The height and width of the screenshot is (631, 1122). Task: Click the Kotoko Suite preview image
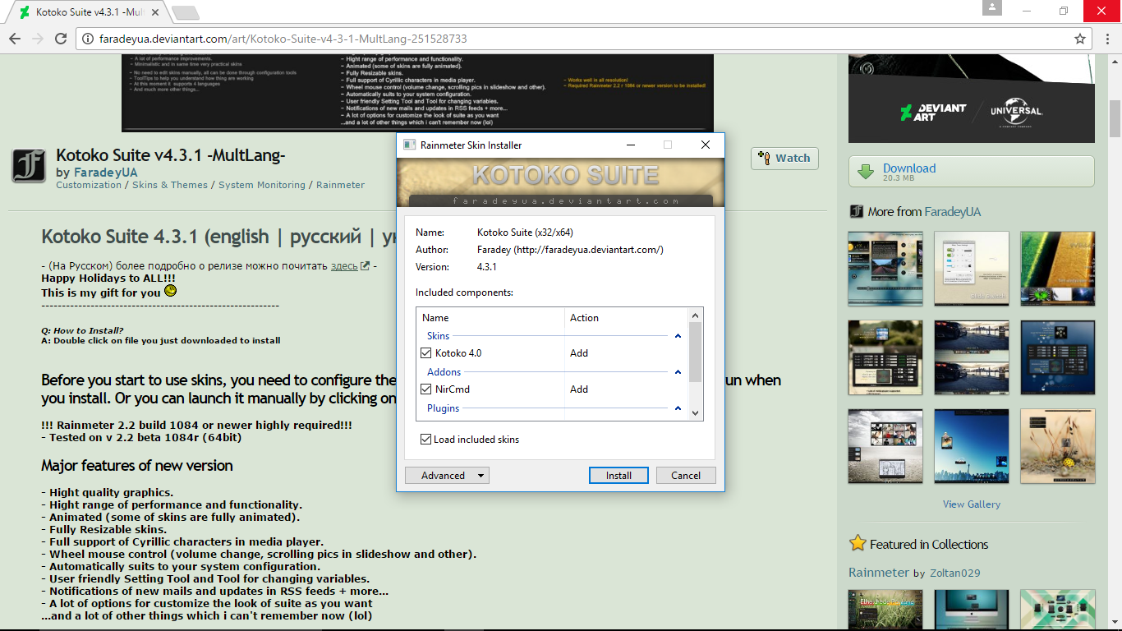(417, 93)
